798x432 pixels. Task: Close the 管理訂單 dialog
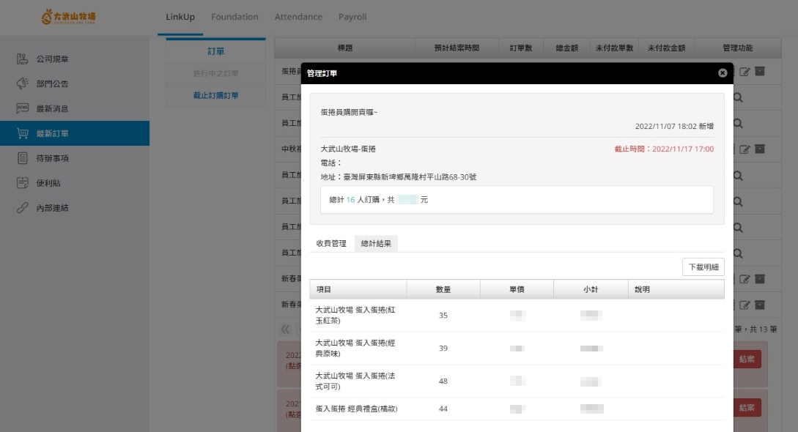point(723,73)
